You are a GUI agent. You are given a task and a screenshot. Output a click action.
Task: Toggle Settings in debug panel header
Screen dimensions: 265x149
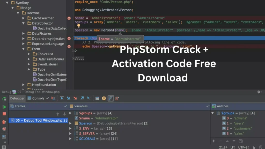pos(258,92)
